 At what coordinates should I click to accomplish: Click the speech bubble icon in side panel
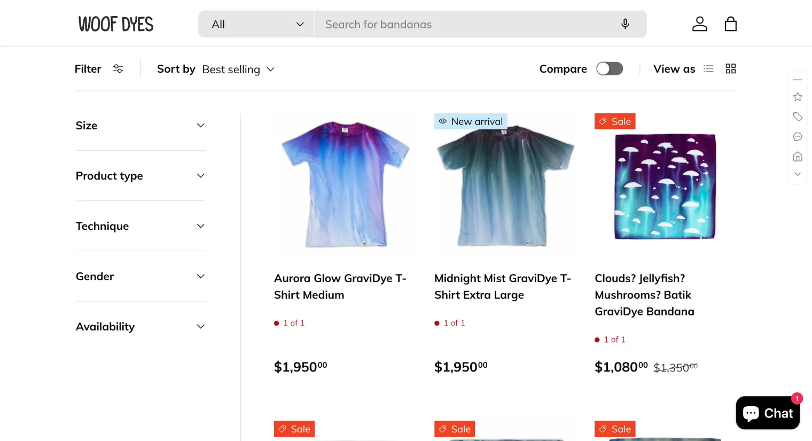[x=798, y=137]
